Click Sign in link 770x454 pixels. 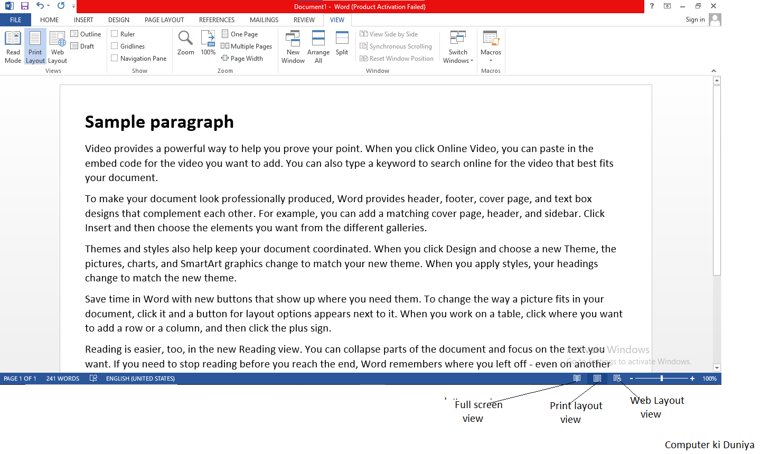695,20
